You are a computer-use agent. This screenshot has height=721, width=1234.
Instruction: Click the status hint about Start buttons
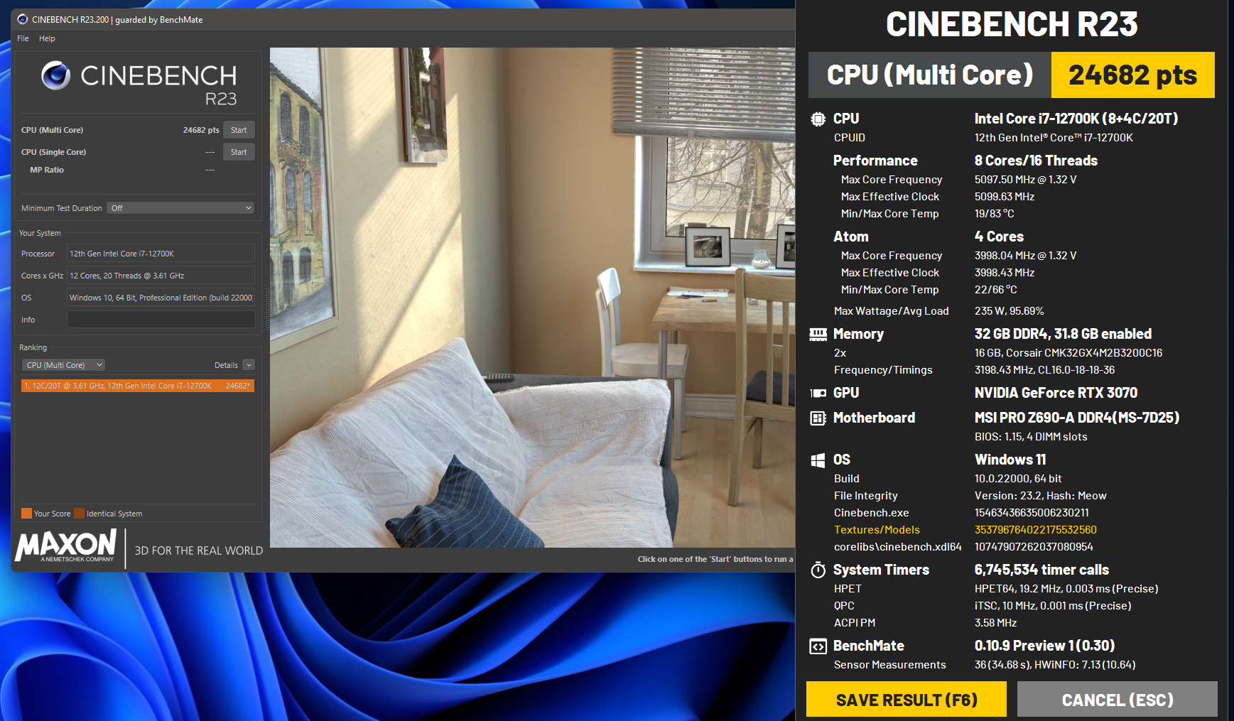[715, 559]
